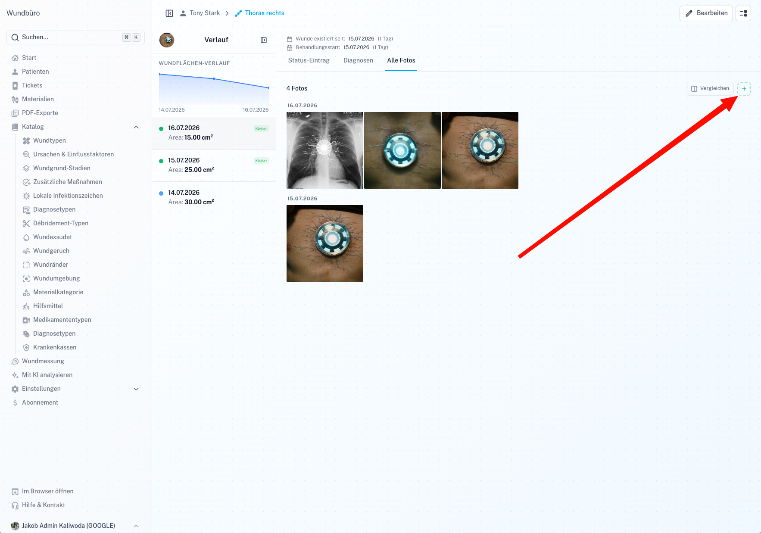
Task: Switch to the Status-Eintrag tab
Action: tap(309, 60)
